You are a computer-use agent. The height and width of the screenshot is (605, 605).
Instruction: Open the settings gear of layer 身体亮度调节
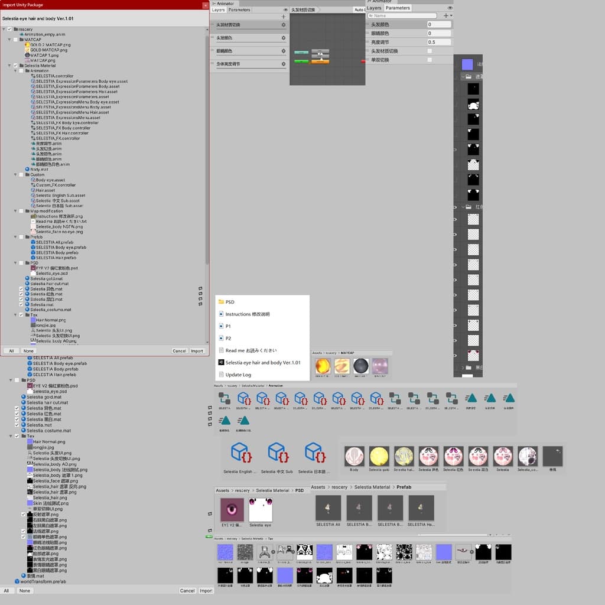(283, 64)
